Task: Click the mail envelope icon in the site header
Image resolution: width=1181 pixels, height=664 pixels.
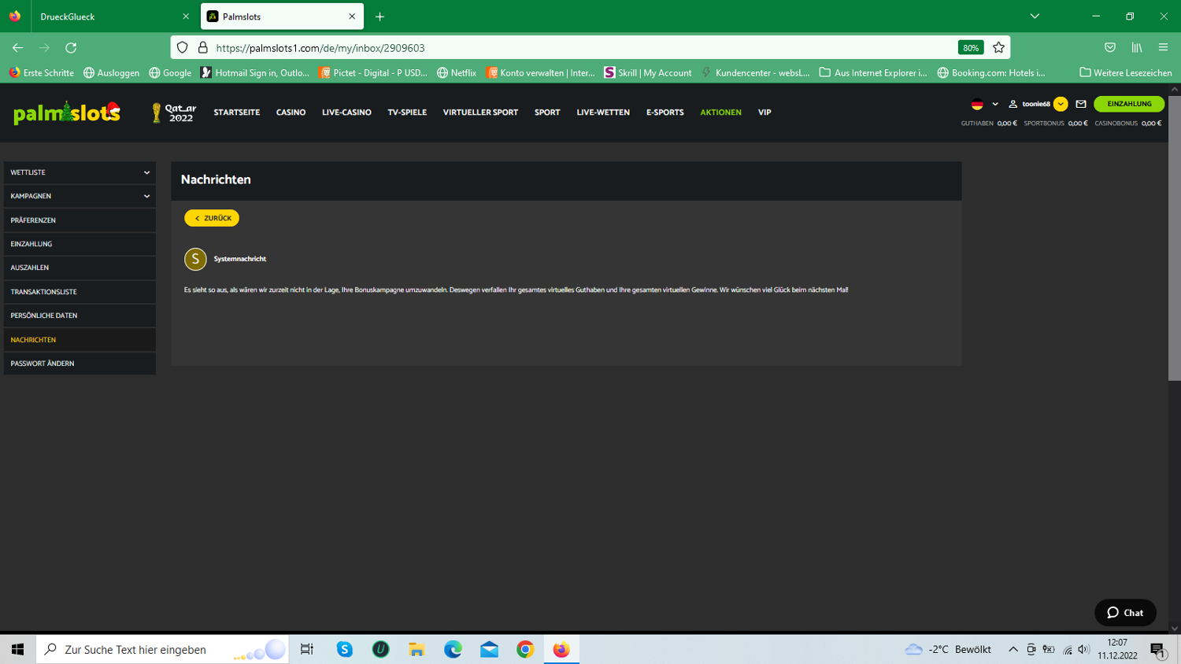Action: point(1081,104)
